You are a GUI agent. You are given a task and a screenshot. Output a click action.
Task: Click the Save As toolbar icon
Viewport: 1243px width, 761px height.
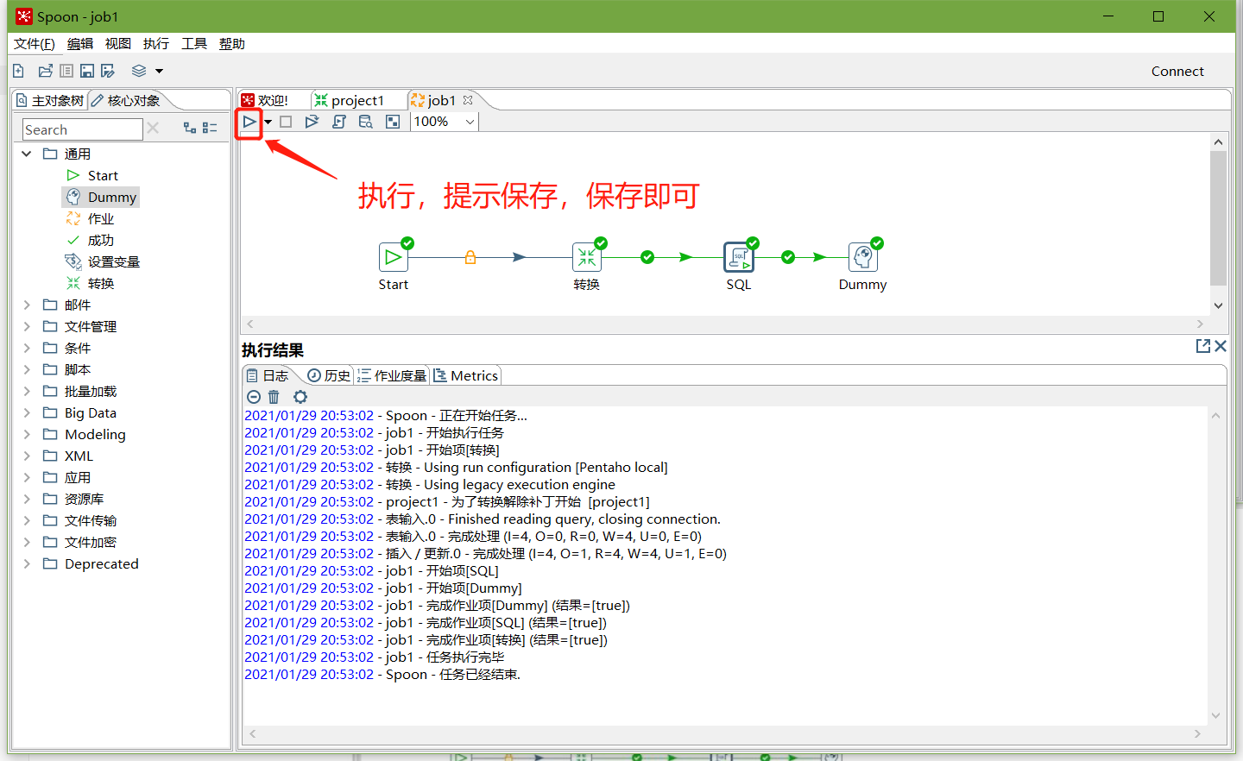pyautogui.click(x=108, y=71)
